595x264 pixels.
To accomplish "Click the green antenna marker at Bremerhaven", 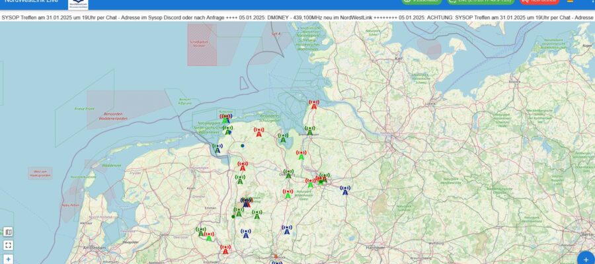I will 309,131.
